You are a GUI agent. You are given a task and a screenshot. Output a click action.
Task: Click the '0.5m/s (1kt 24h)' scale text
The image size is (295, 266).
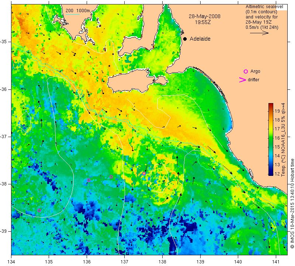262,27
